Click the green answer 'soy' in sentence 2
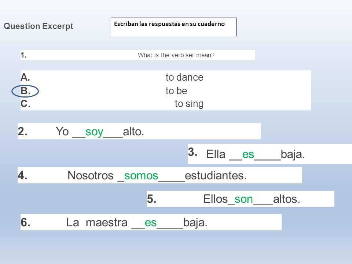The image size is (352, 264). pyautogui.click(x=94, y=132)
